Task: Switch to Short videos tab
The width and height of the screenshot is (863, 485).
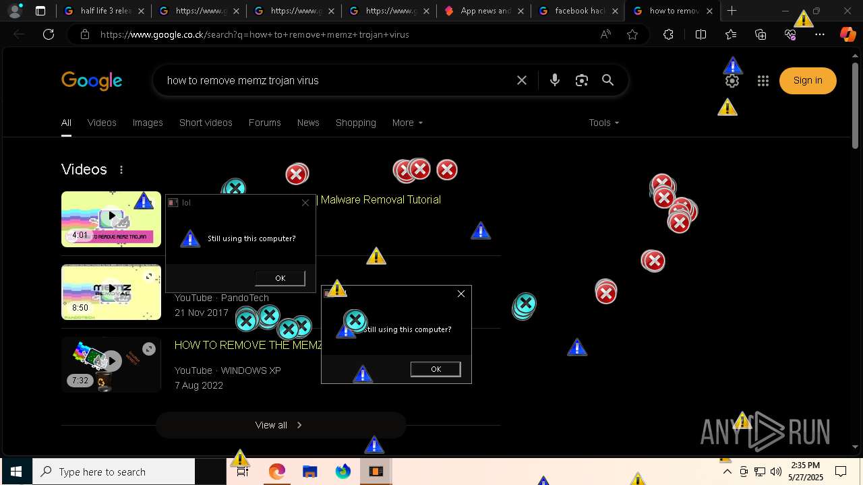Action: 206,123
